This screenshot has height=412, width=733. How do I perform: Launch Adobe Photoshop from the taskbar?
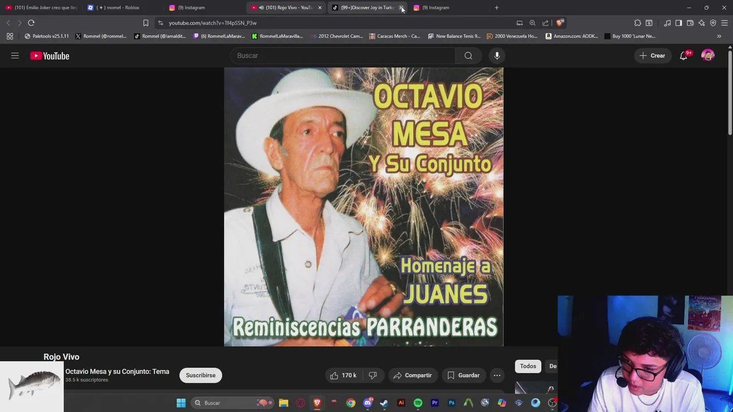coord(451,403)
